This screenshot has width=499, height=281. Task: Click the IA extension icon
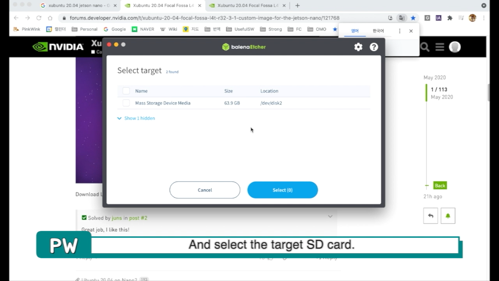[x=439, y=18]
